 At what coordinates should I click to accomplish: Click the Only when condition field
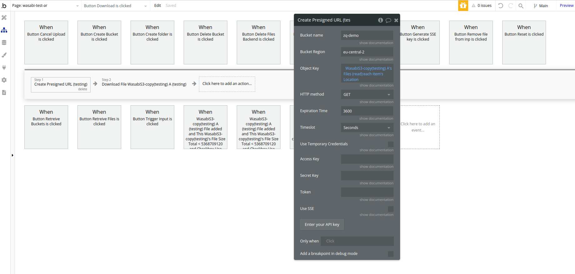tap(357, 241)
